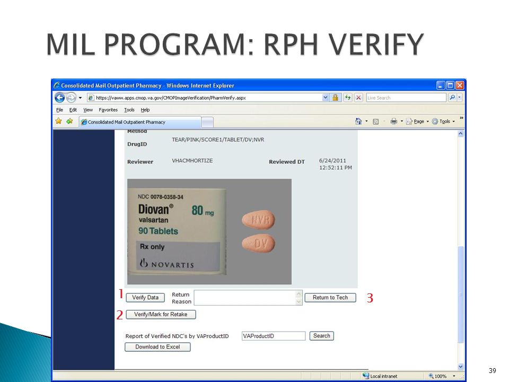Click the Live Search input box
Image resolution: width=509 pixels, height=382 pixels.
coord(406,98)
